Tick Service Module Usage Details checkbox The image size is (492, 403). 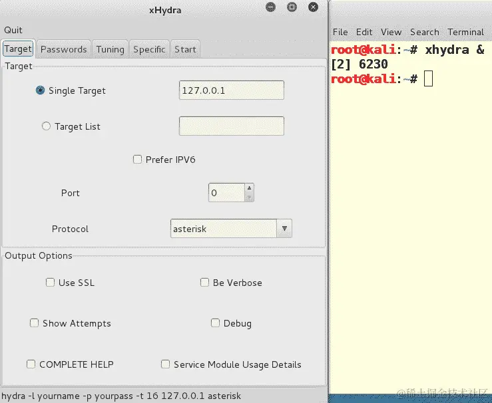165,364
